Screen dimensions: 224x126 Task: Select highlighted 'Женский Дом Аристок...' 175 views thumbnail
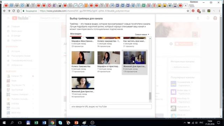point(134,58)
